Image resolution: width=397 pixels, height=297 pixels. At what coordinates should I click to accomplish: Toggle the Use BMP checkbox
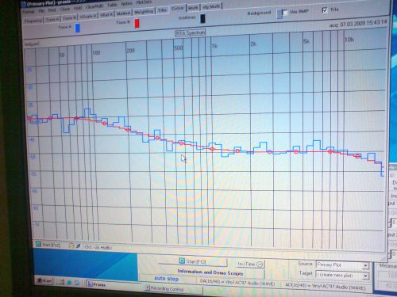285,13
